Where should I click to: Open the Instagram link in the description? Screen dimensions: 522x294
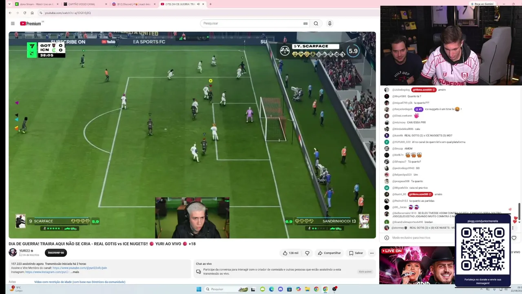47,272
